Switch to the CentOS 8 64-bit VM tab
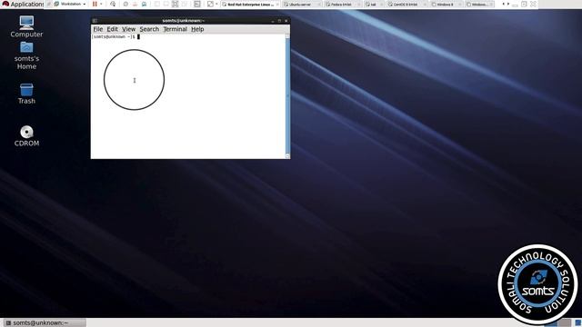 tap(406, 5)
